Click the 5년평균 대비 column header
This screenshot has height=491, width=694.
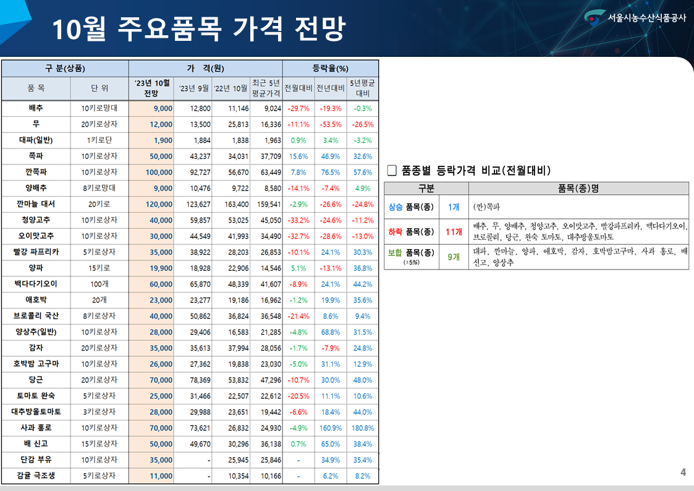point(363,88)
